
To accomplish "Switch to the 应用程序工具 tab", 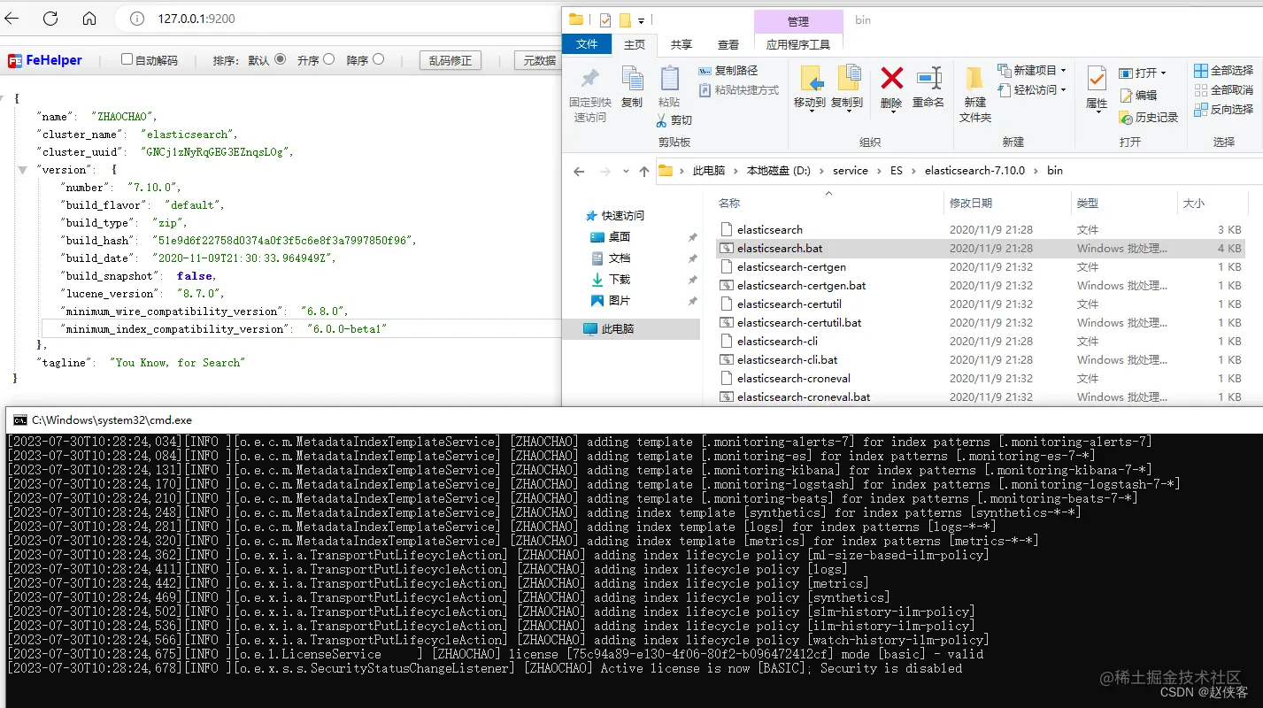I will 798,44.
